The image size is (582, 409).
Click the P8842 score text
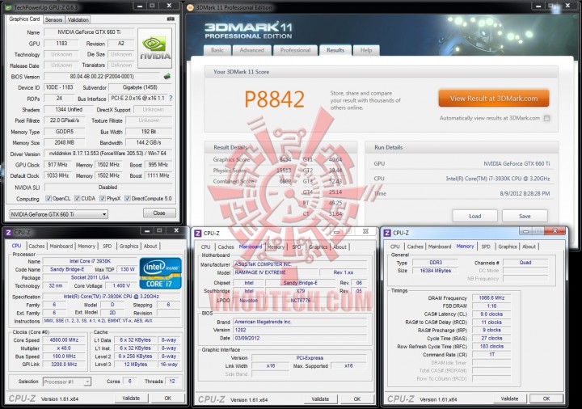pyautogui.click(x=275, y=99)
